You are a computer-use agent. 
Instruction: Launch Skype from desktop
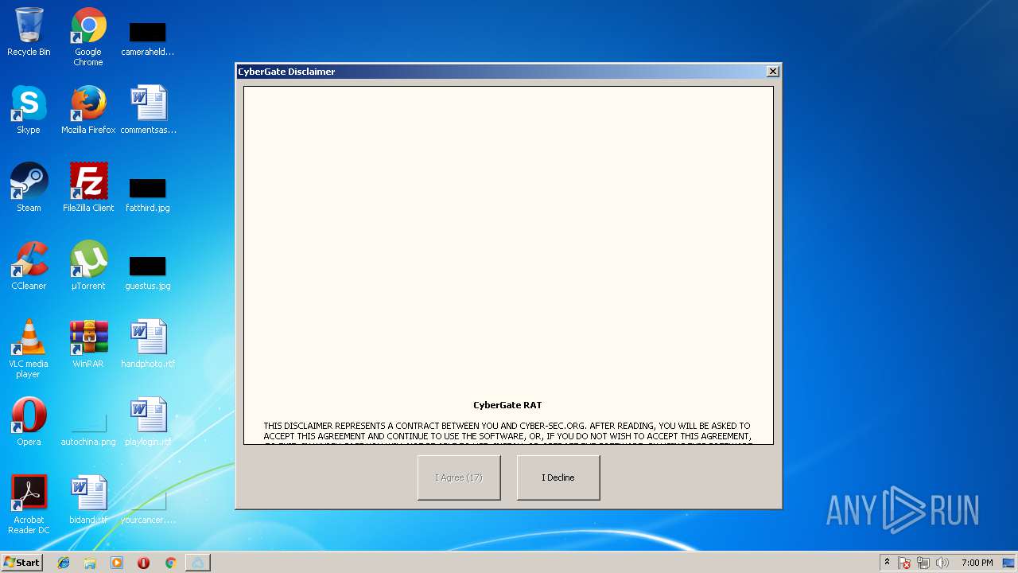click(29, 110)
